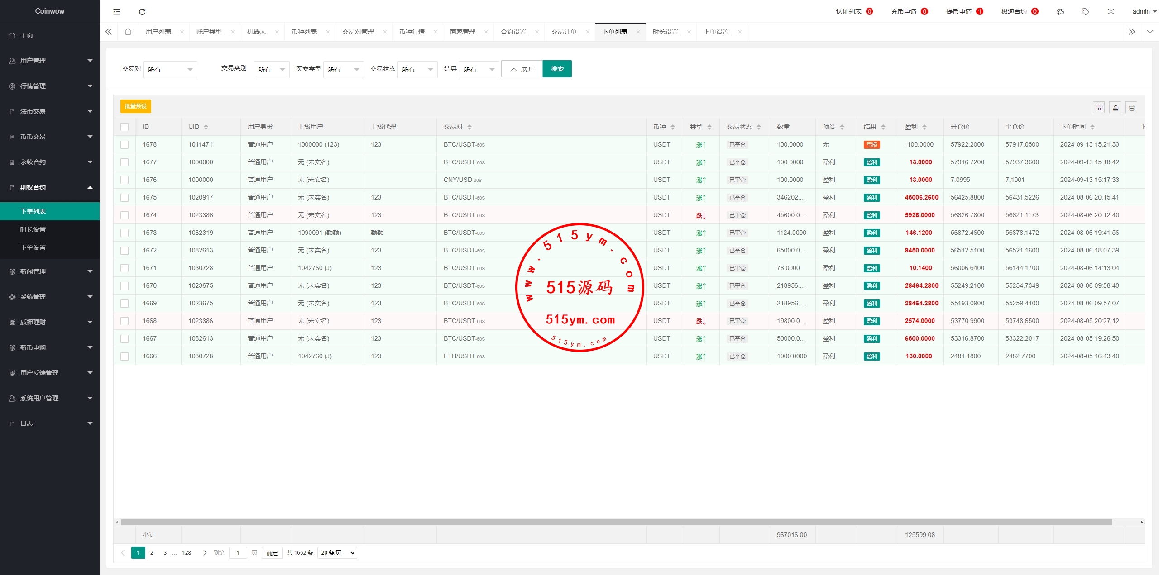Click the 搜索 search button
Image resolution: width=1159 pixels, height=575 pixels.
557,69
